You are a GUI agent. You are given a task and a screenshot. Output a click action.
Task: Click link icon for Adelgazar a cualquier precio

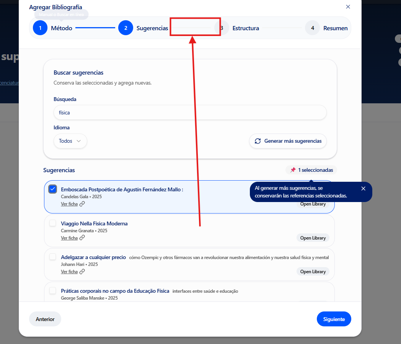[x=82, y=272]
